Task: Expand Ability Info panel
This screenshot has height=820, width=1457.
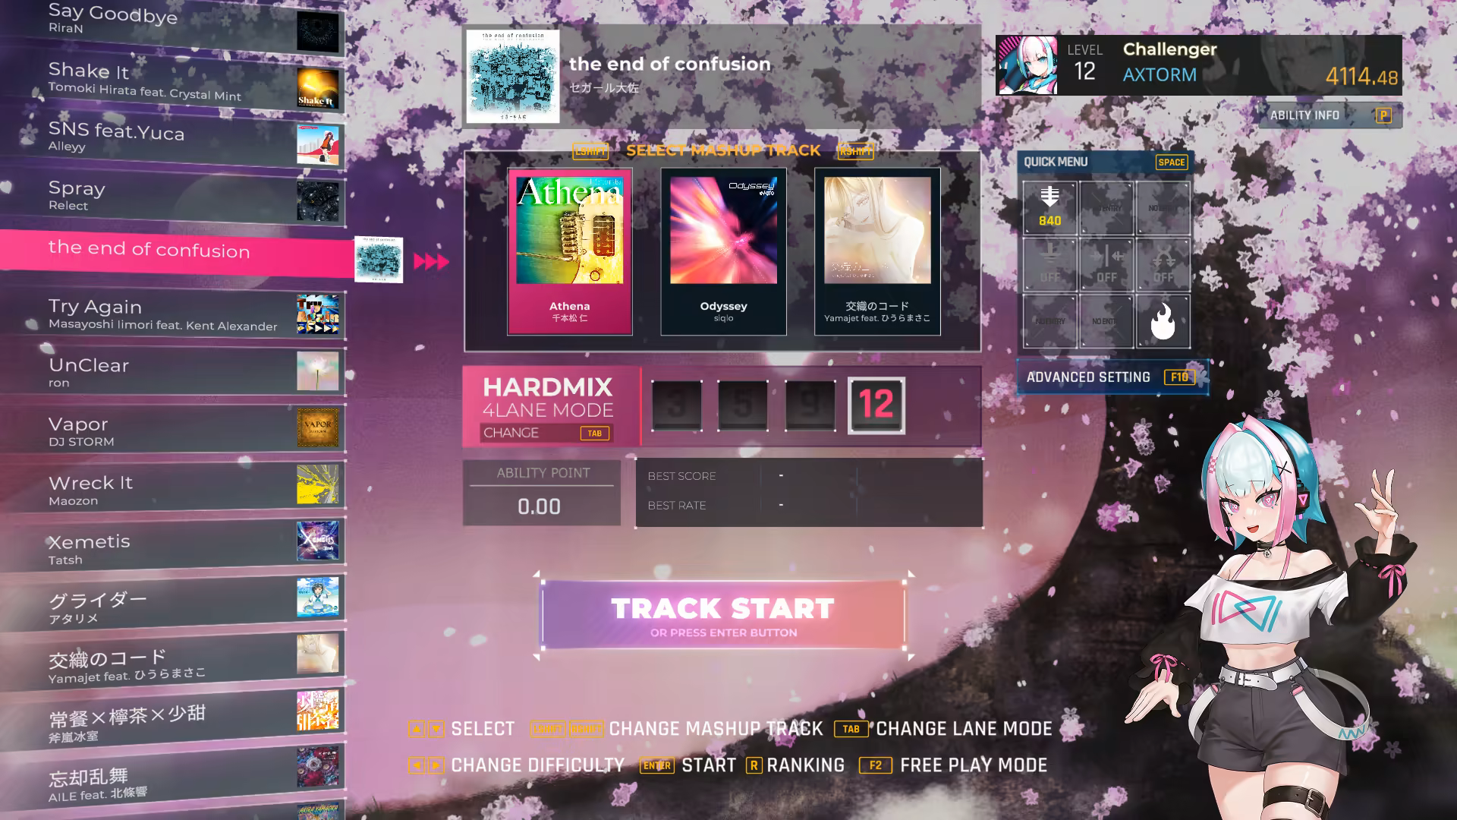Action: pyautogui.click(x=1330, y=115)
